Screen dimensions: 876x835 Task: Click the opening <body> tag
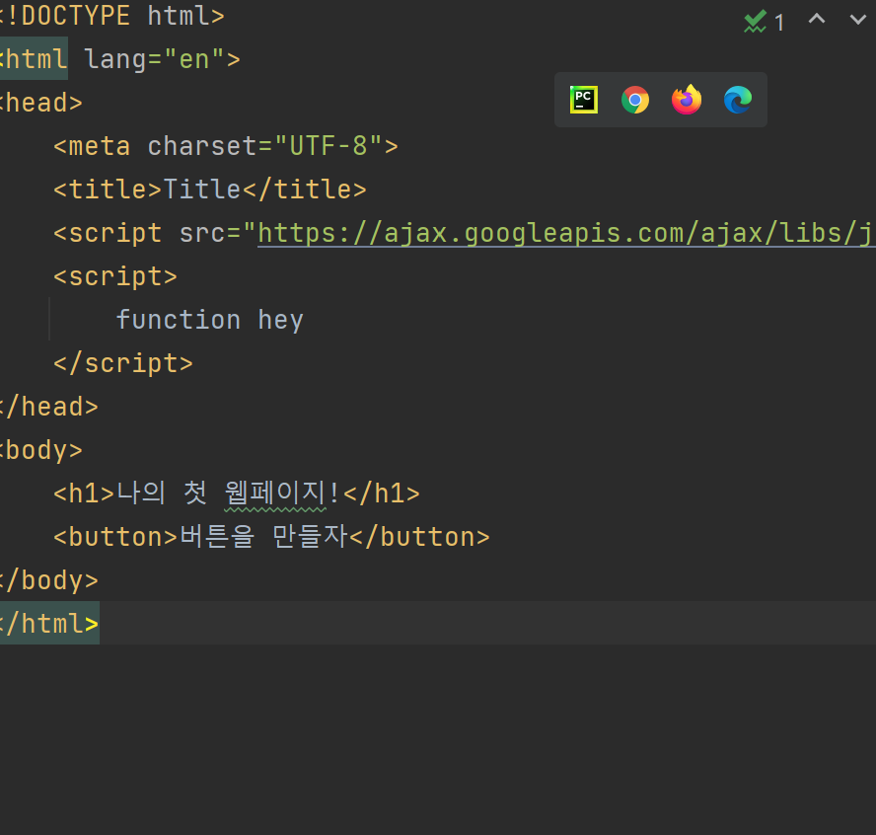(x=40, y=450)
